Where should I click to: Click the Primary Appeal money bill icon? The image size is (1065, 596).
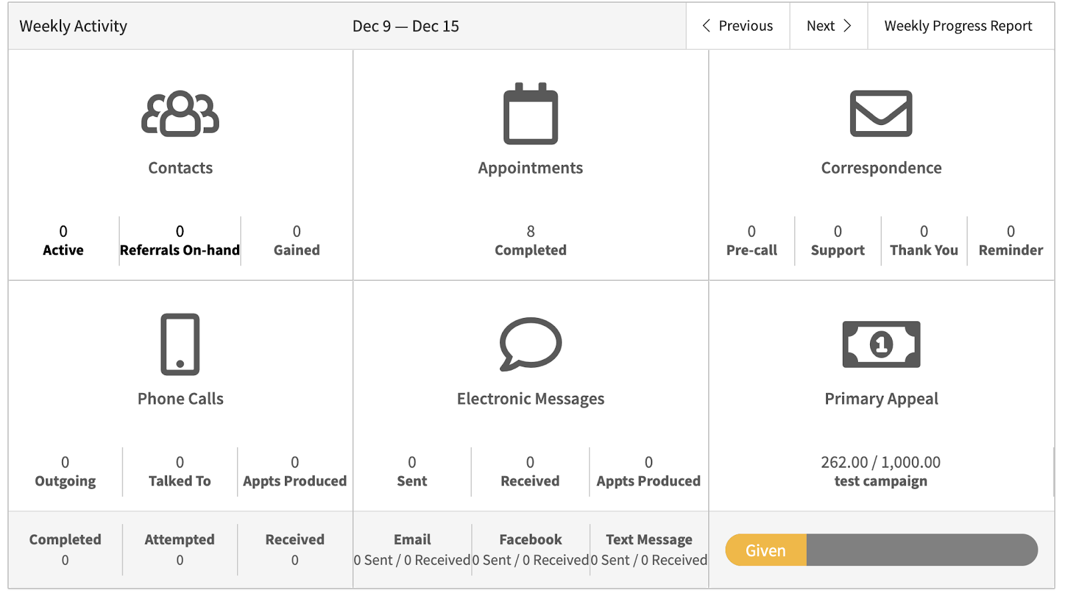click(x=881, y=345)
